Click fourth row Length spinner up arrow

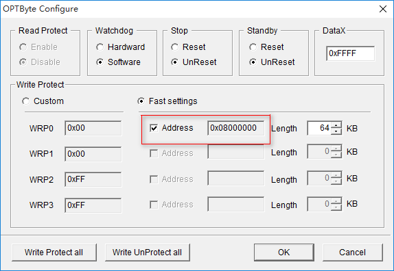336,201
